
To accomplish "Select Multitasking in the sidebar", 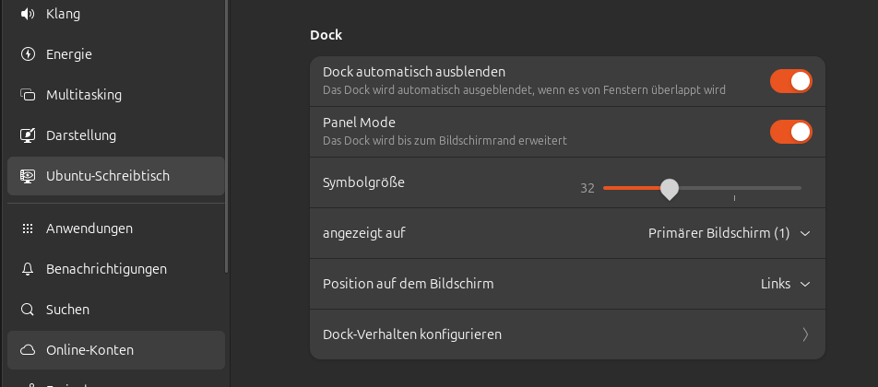I will point(84,95).
